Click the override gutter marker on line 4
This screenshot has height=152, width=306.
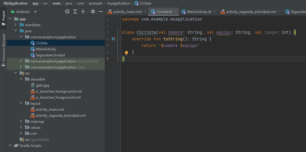[113, 39]
